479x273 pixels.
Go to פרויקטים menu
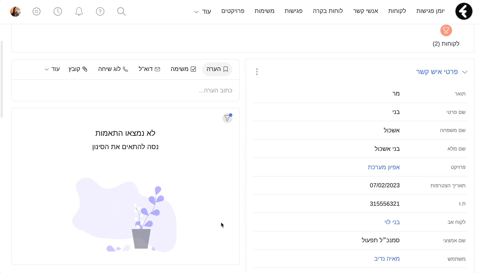(x=233, y=11)
